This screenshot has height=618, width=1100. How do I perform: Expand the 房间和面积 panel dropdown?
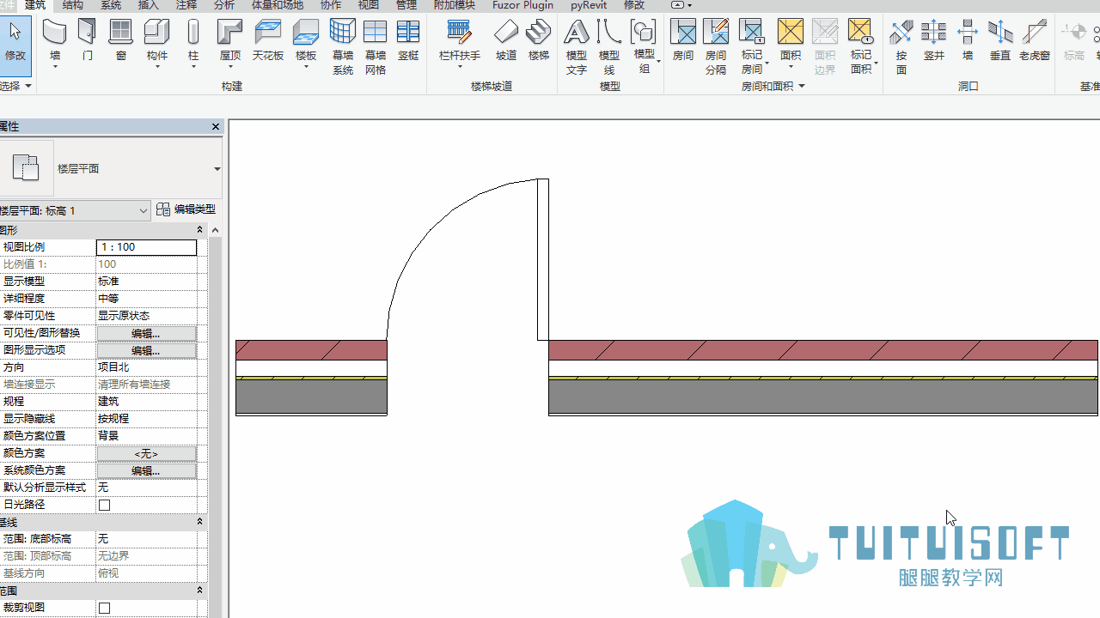tap(802, 86)
